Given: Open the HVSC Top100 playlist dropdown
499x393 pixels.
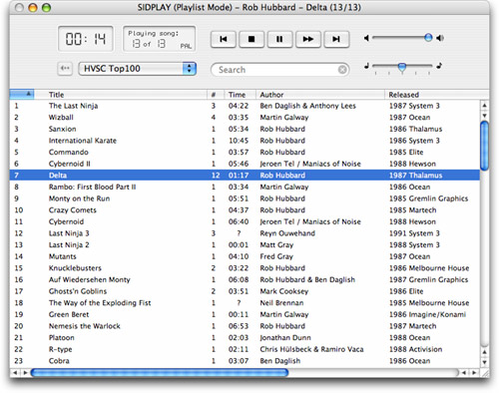Looking at the screenshot, I should click(138, 69).
